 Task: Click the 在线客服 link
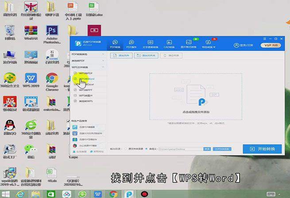(80, 152)
